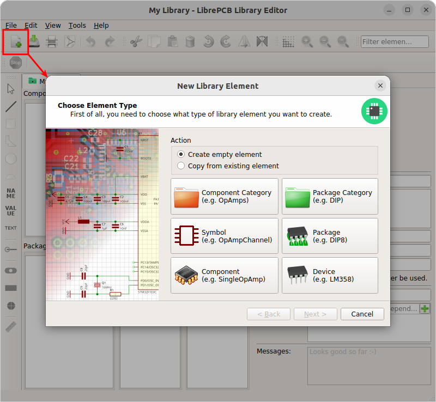This screenshot has width=436, height=402.
Task: Choose Component Category (e.g. OpAmps) button
Action: (225, 196)
